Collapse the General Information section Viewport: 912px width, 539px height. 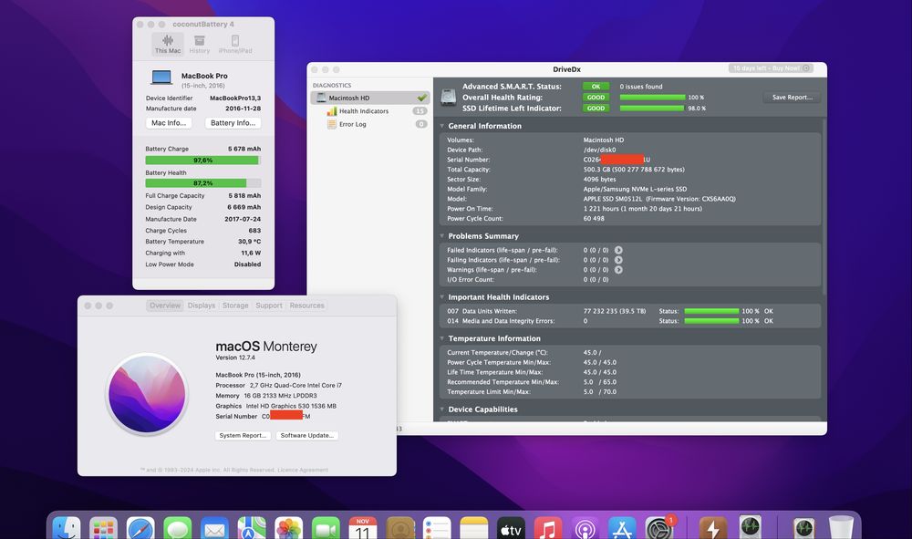pos(442,126)
